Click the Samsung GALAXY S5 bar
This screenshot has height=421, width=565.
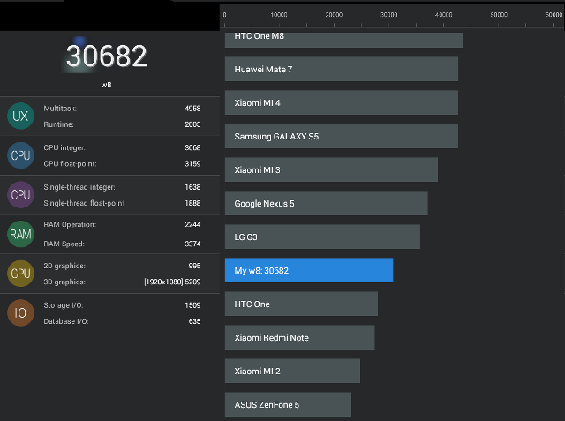[342, 136]
